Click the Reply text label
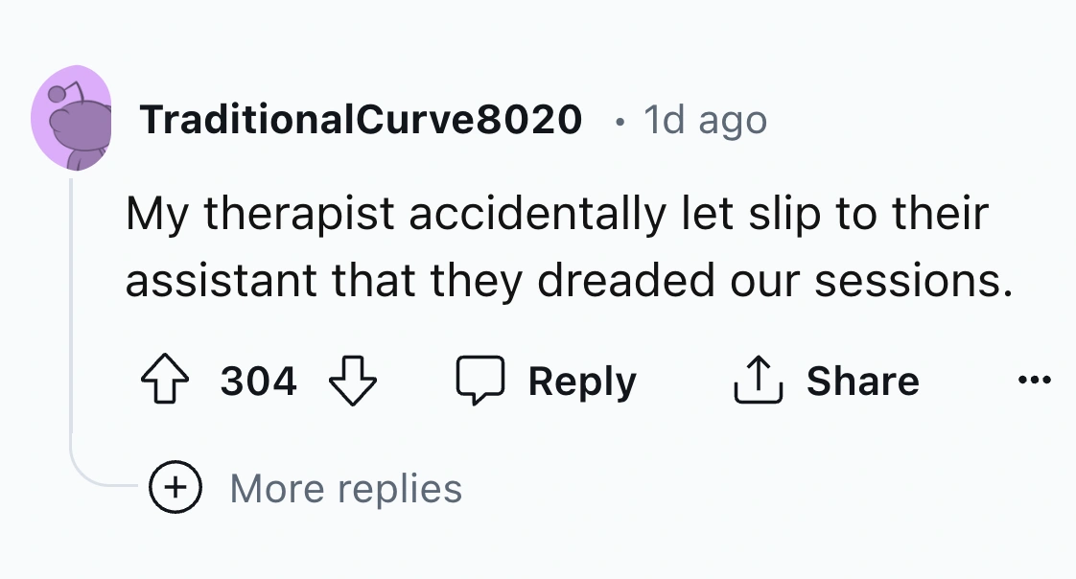Image resolution: width=1076 pixels, height=579 pixels. (581, 382)
